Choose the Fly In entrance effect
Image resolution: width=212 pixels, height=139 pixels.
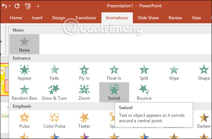pos(84,72)
